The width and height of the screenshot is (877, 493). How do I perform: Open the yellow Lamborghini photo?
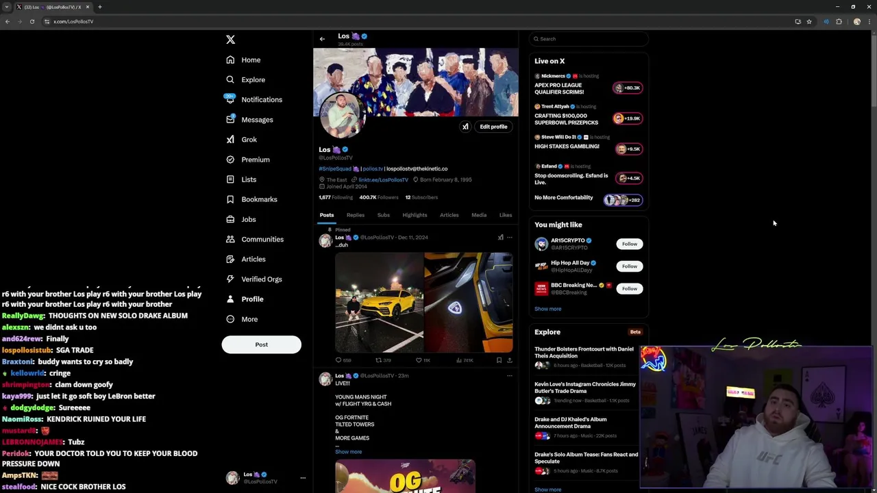coord(379,303)
